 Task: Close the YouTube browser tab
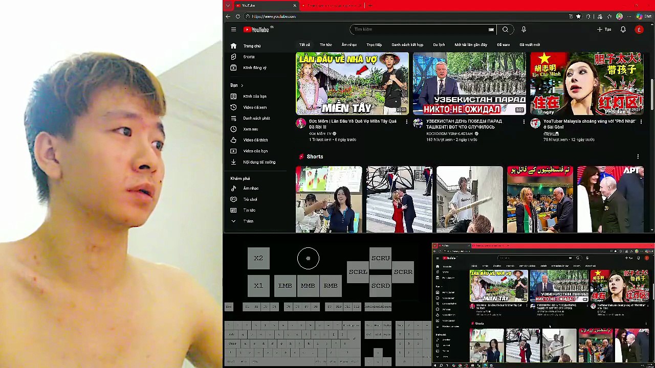[x=295, y=6]
